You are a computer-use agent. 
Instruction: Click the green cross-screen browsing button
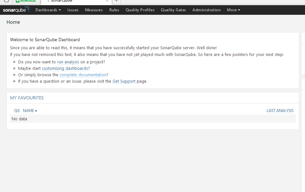(26, 1)
